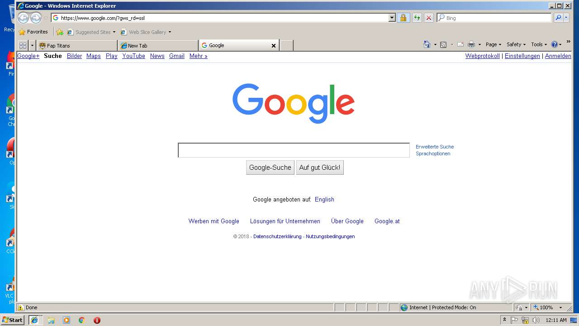Screen dimensions: 579x326
Task: Expand the Web Slice Gallery dropdown
Action: tap(170, 32)
